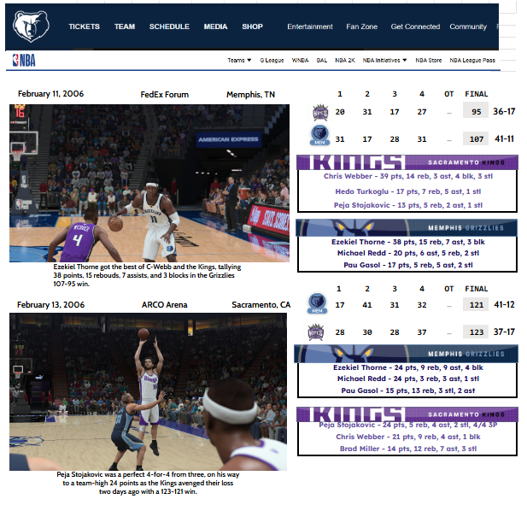Select 'Memphis, TN' text
The image size is (527, 505).
pos(251,95)
